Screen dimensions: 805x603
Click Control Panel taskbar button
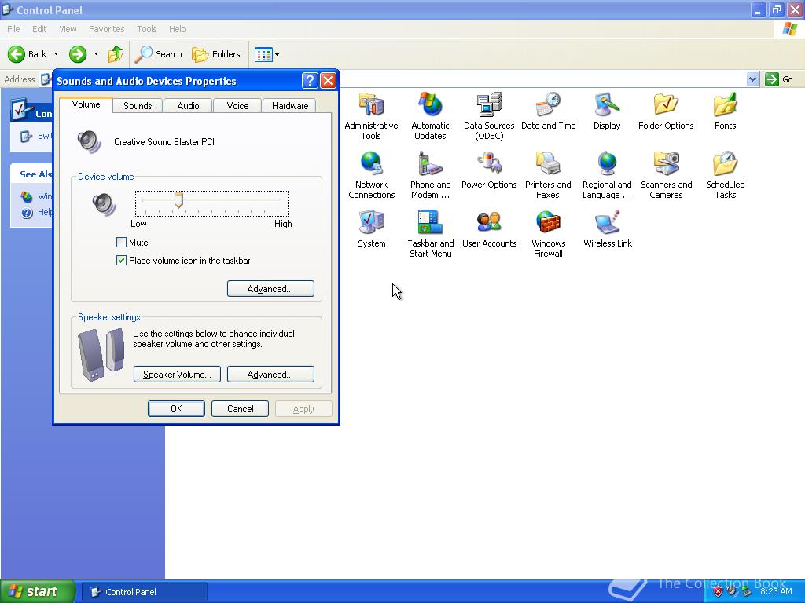click(x=145, y=592)
